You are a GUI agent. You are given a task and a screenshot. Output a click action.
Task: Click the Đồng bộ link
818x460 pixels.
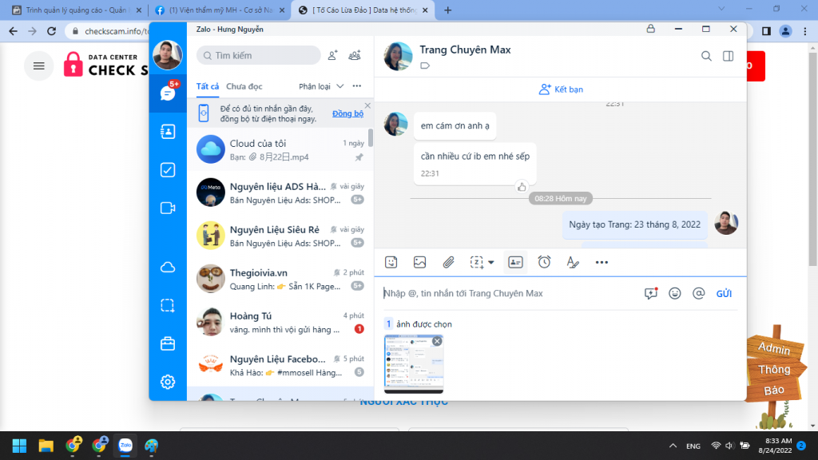347,114
